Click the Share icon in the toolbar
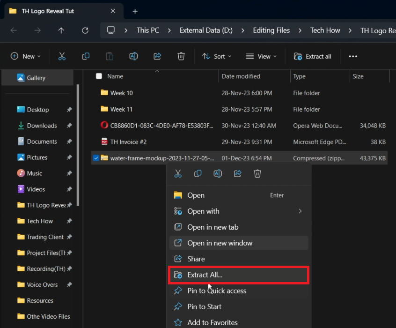The height and width of the screenshot is (328, 396). click(x=157, y=56)
